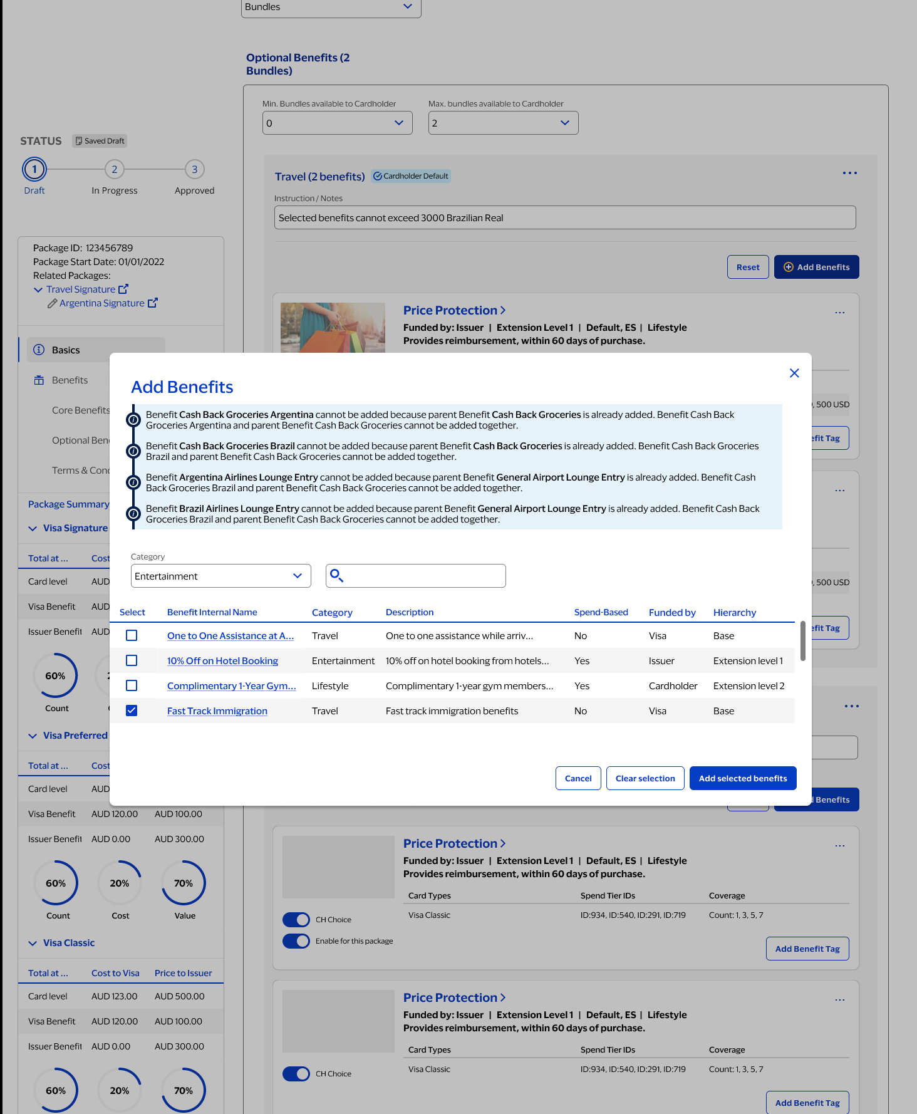
Task: Click the Price Protection chevron on first card
Action: pos(503,311)
